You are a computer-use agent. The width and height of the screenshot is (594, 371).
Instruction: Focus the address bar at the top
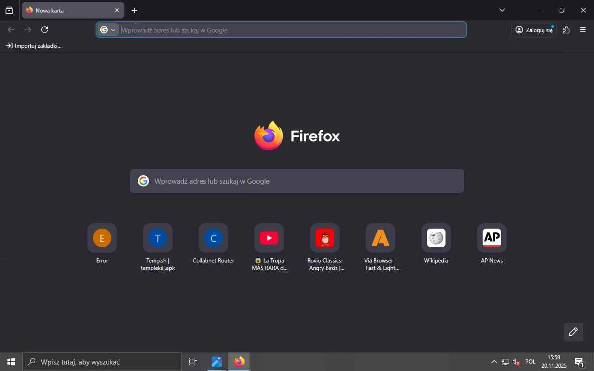click(281, 30)
